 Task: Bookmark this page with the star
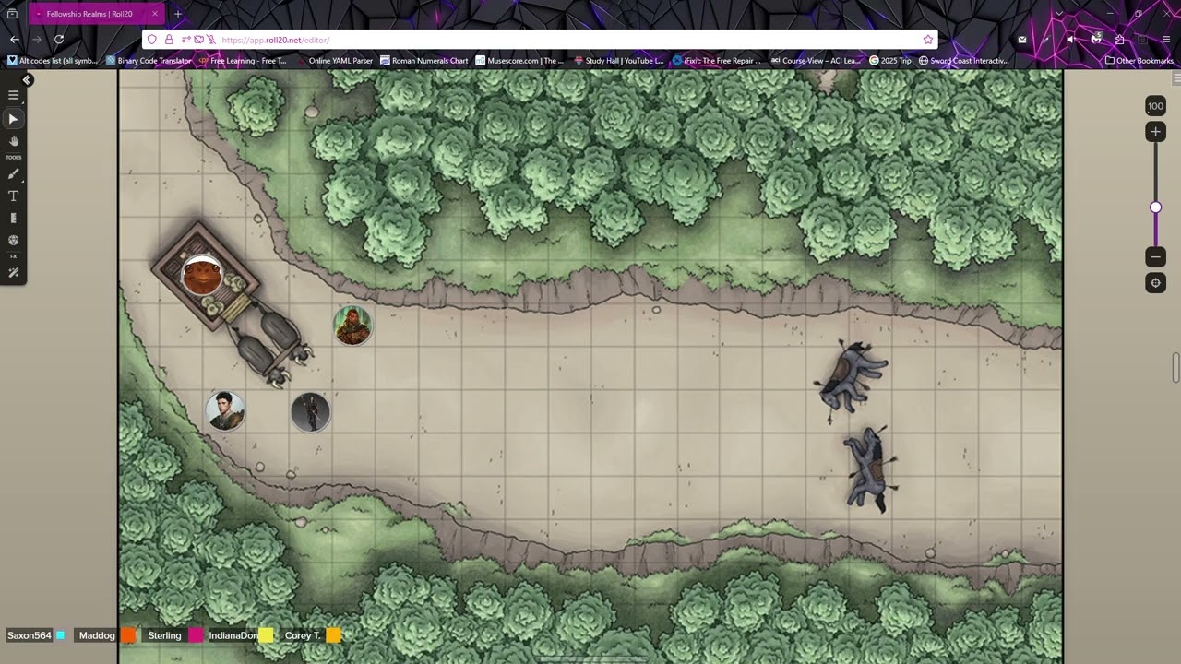point(927,40)
